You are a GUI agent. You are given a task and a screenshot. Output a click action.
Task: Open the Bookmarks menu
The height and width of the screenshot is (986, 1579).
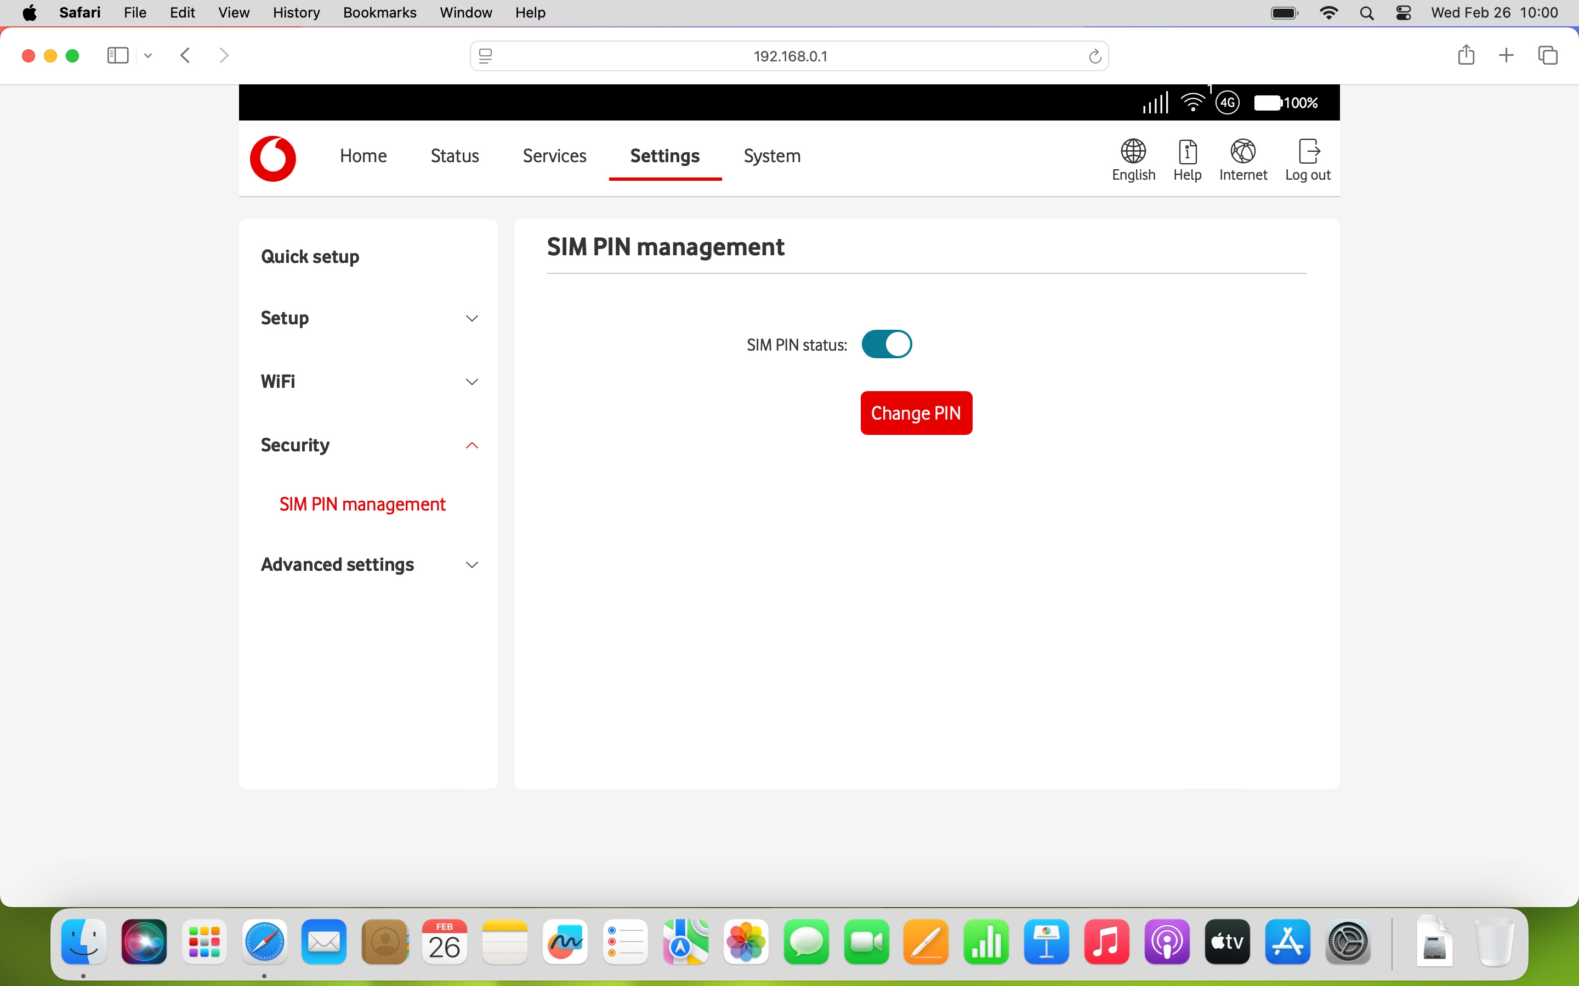(x=379, y=13)
